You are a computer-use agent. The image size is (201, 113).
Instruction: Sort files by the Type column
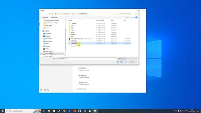112,20
